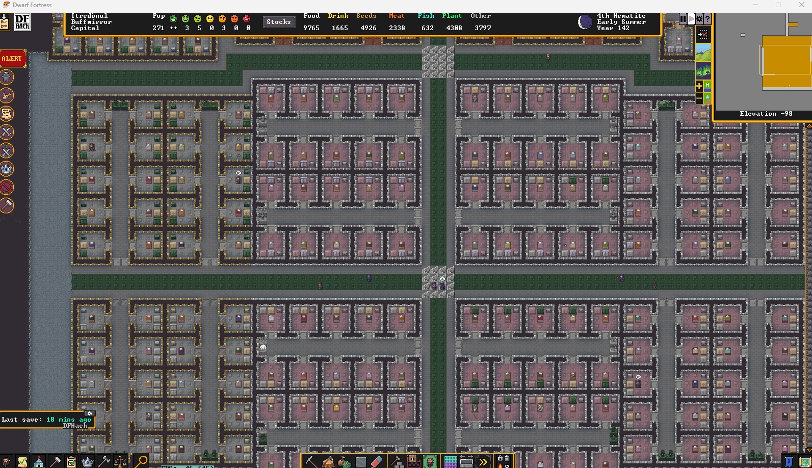The image size is (812, 468).
Task: Open the DFHack launcher logo
Action: 22,22
